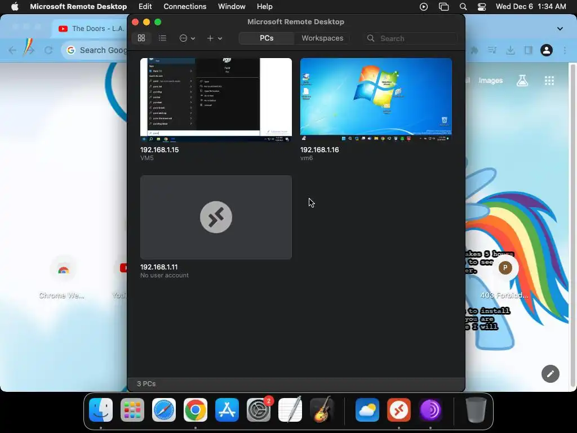Viewport: 577px width, 433px height.
Task: Open the Connections menu
Action: 185,7
